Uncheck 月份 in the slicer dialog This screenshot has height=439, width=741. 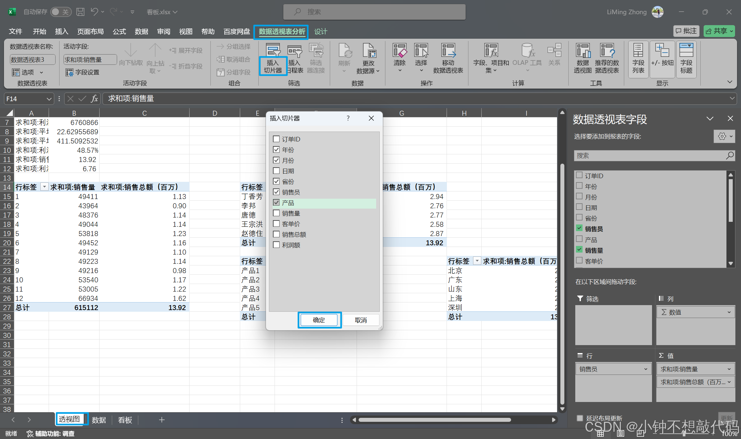tap(276, 160)
